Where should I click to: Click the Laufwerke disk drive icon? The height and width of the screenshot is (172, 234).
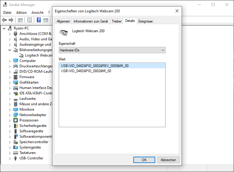coord(16,99)
